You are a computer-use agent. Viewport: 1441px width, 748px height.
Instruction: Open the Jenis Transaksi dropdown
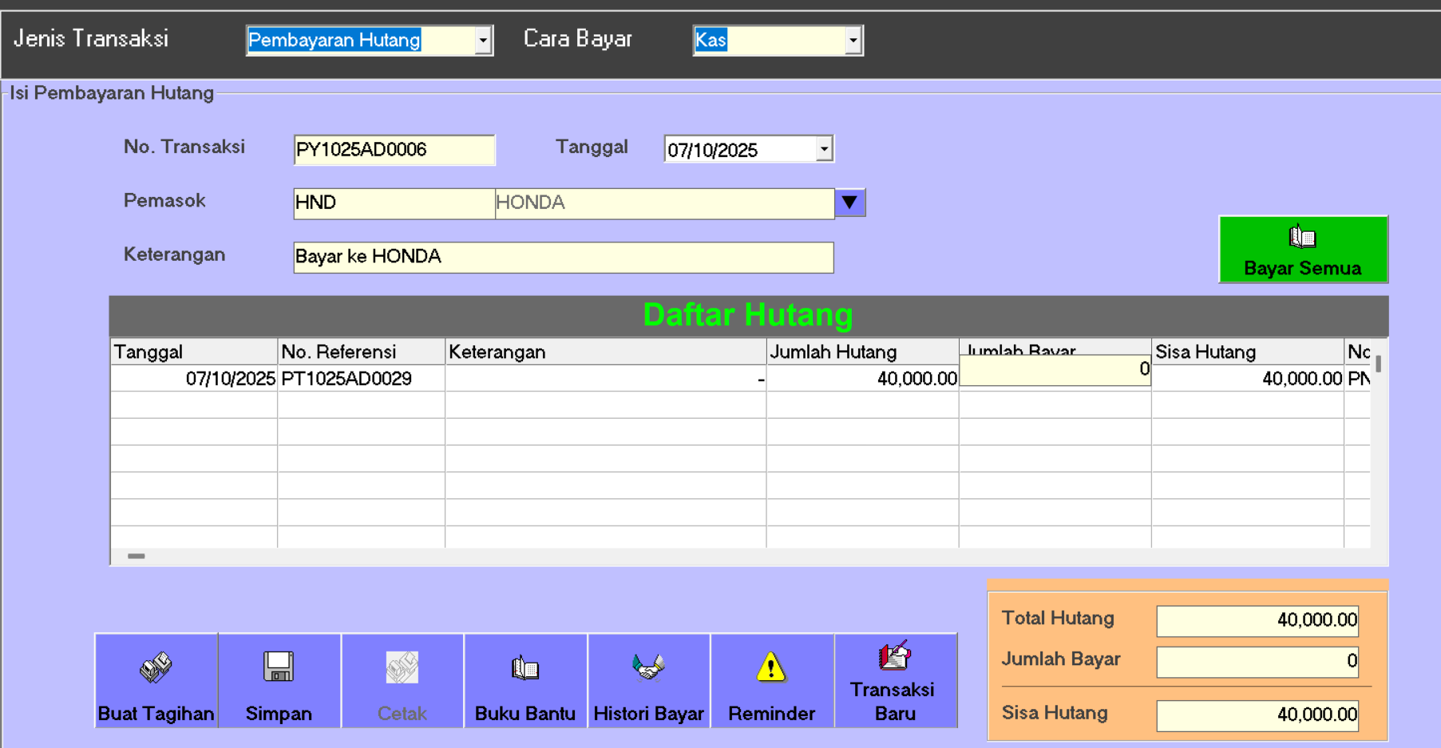click(x=482, y=41)
